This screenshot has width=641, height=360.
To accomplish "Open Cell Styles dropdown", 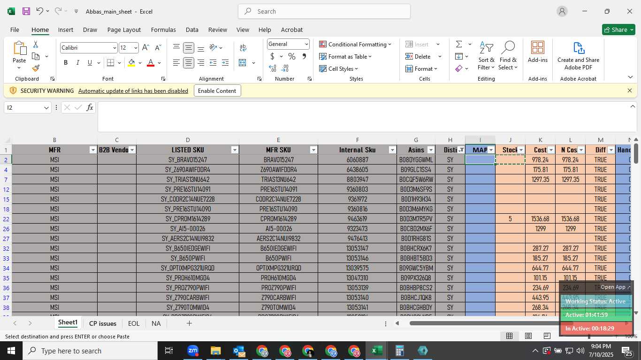I will click(339, 68).
